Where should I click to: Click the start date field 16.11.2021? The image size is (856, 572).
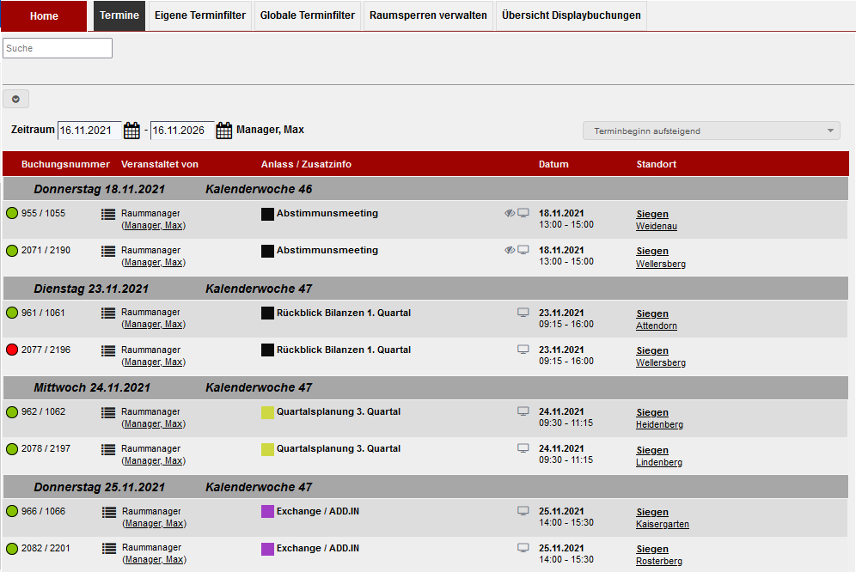89,131
